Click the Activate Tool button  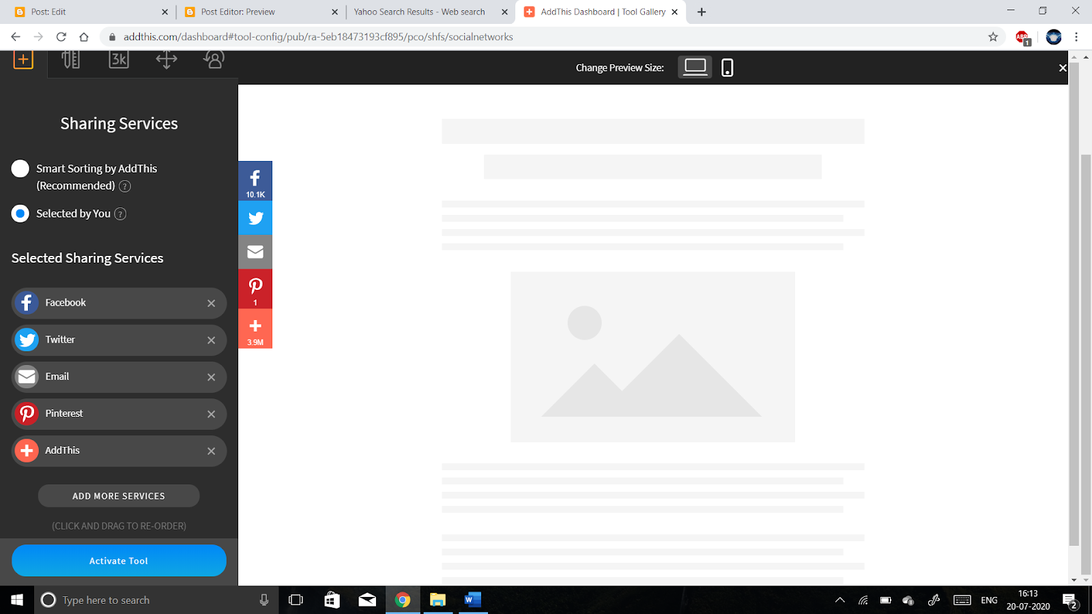coord(118,560)
